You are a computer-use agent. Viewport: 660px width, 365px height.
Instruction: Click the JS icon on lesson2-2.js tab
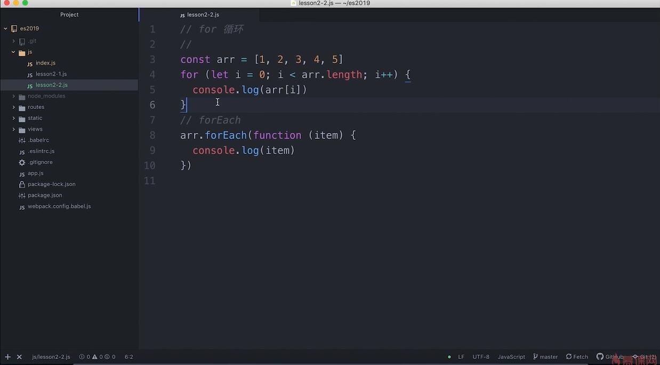183,15
